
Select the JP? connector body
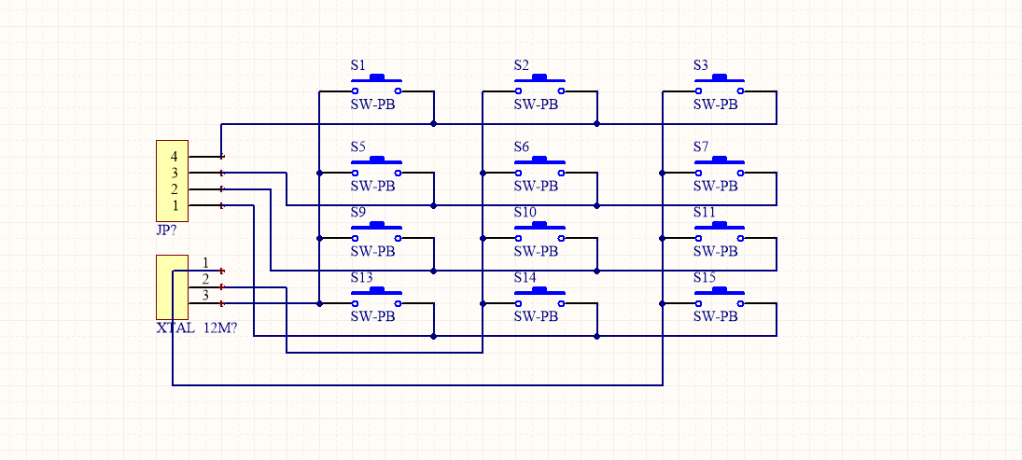(172, 181)
